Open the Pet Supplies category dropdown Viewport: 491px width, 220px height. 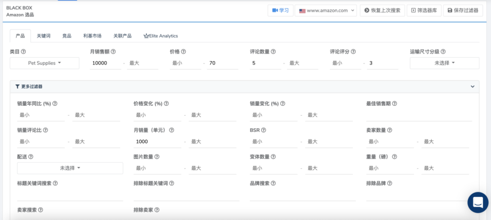(45, 63)
